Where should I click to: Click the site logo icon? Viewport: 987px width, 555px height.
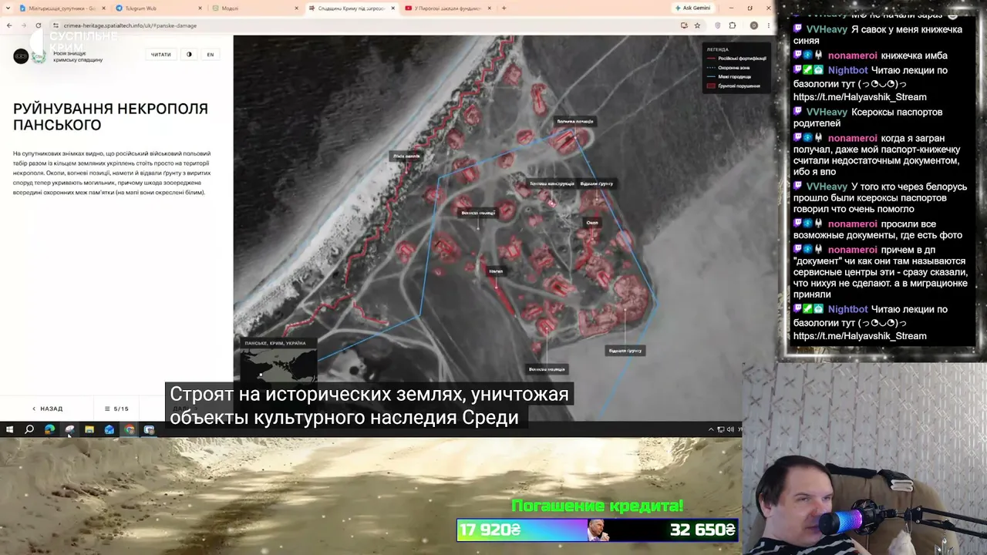click(21, 55)
